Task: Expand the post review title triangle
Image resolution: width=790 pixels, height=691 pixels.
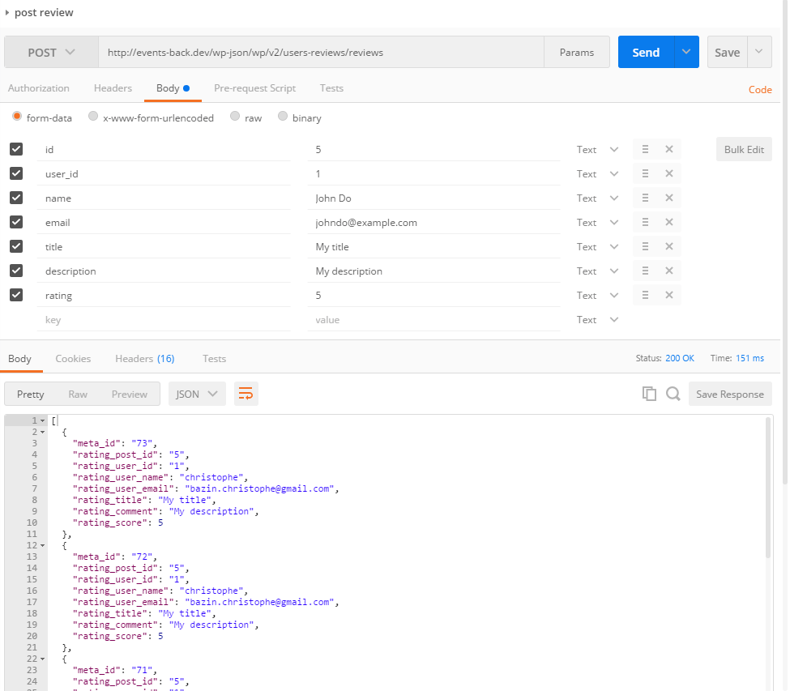Action: click(7, 12)
